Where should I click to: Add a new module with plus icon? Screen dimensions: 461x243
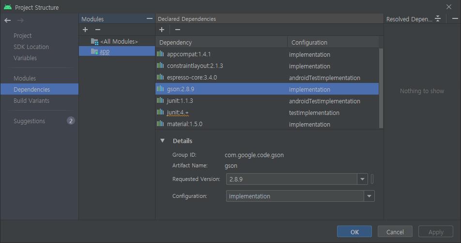[x=85, y=30]
